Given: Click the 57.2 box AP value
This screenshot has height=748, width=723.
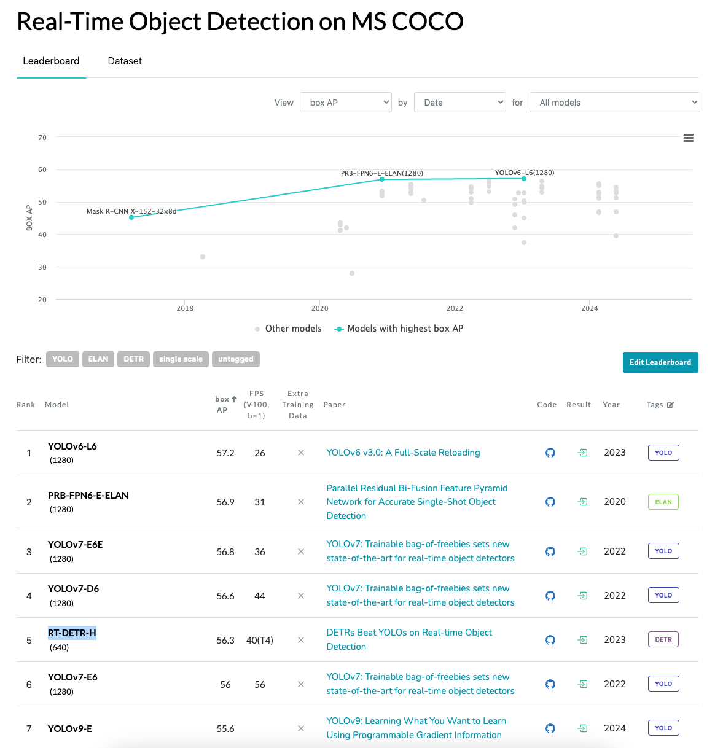Looking at the screenshot, I should coord(225,453).
